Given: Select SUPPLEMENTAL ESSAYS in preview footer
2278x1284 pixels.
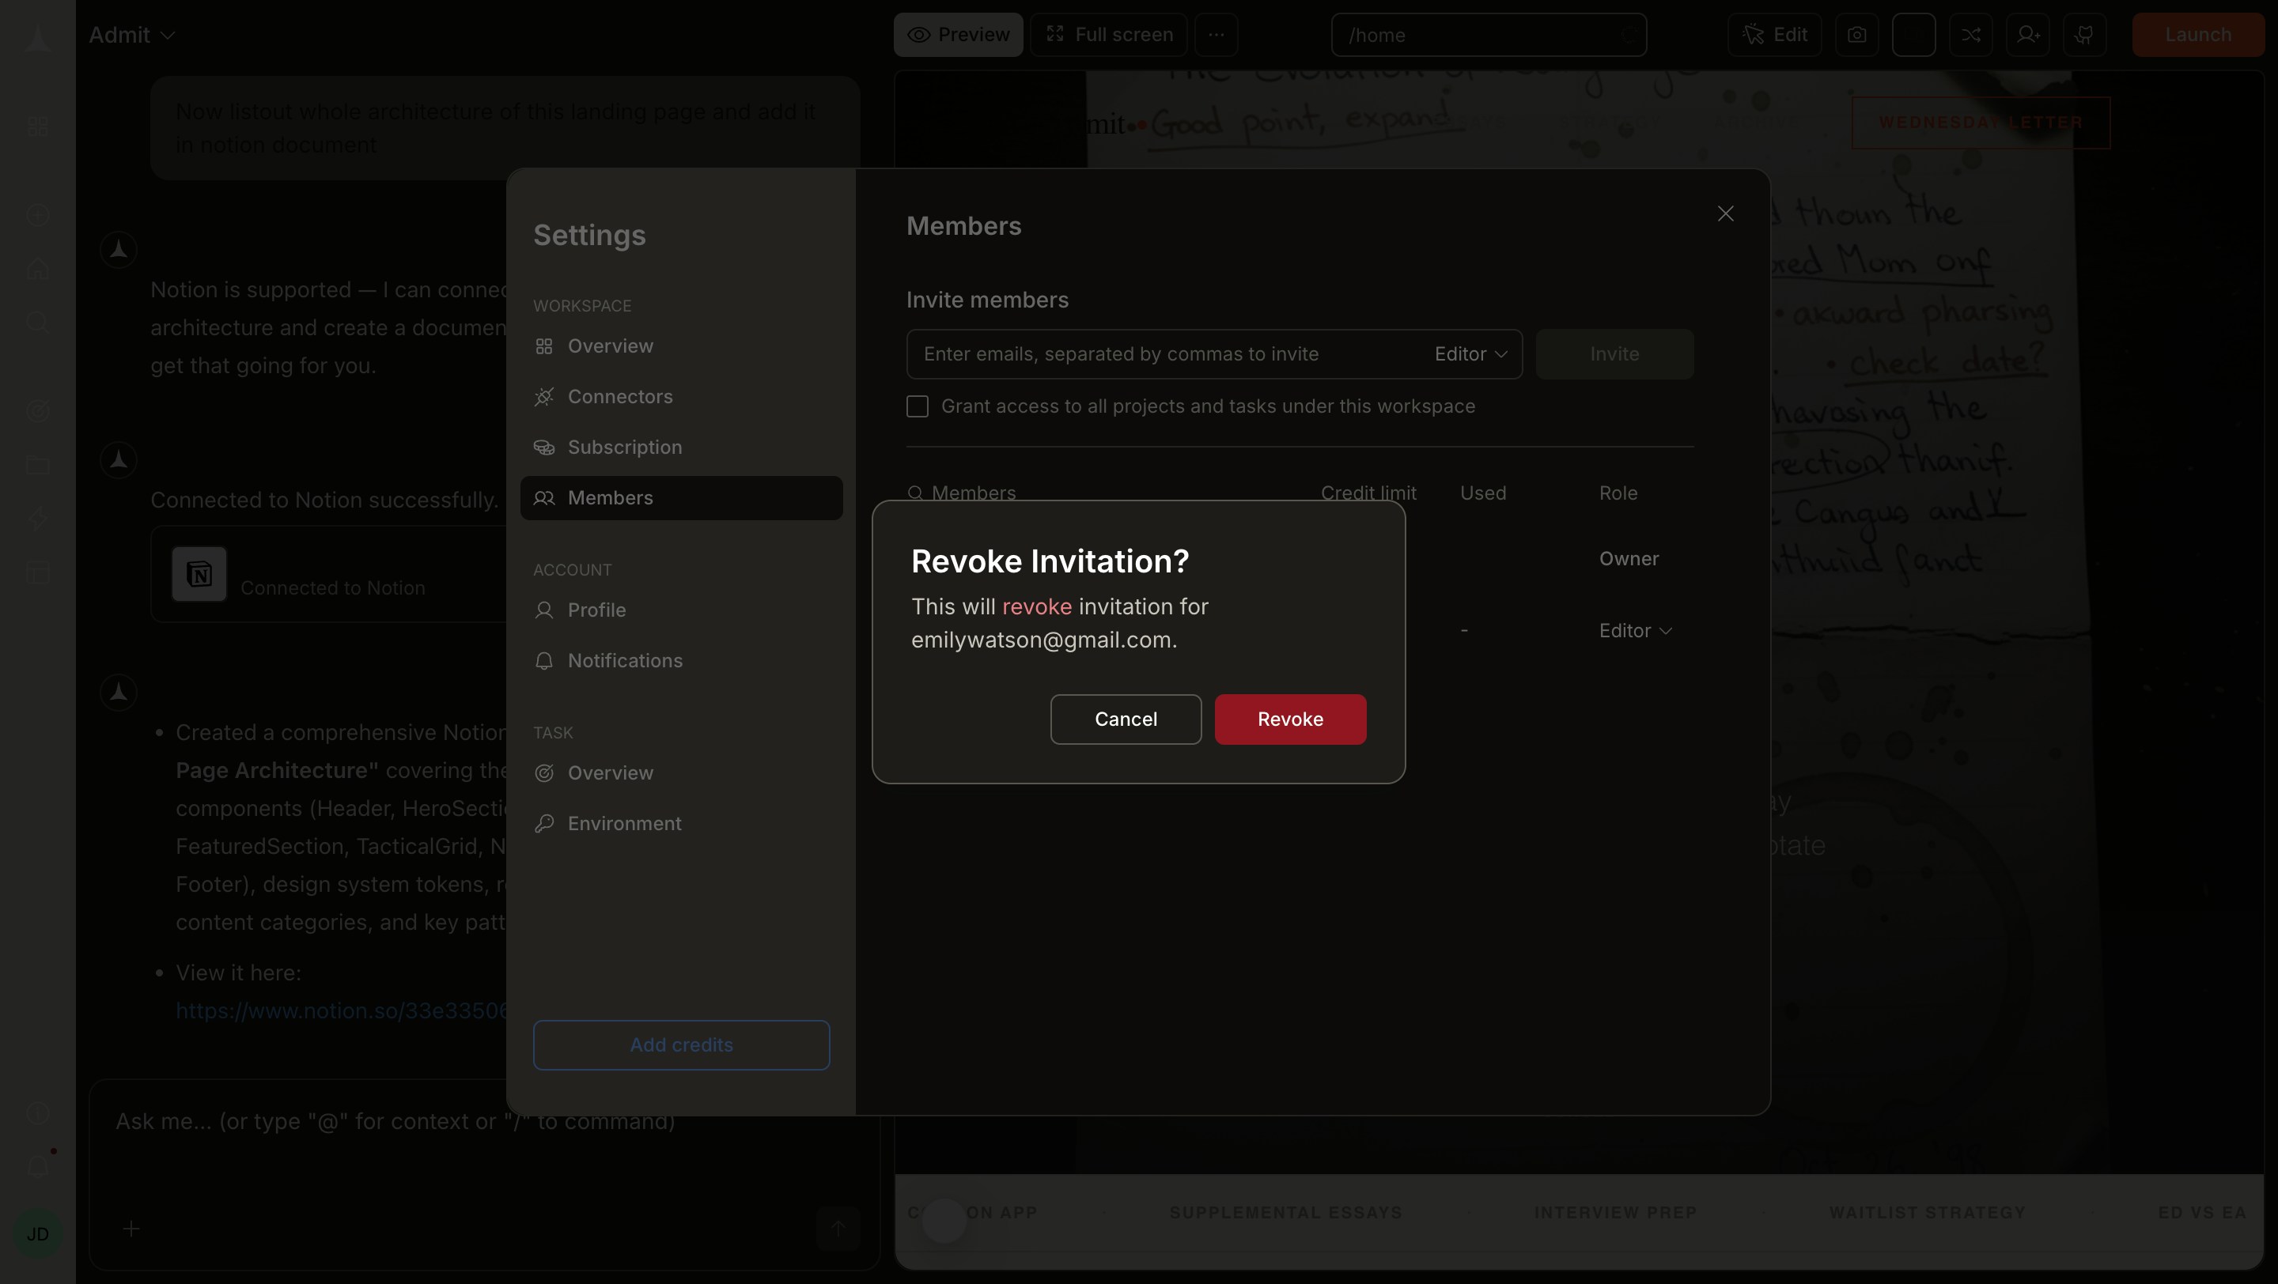Looking at the screenshot, I should (x=1286, y=1214).
